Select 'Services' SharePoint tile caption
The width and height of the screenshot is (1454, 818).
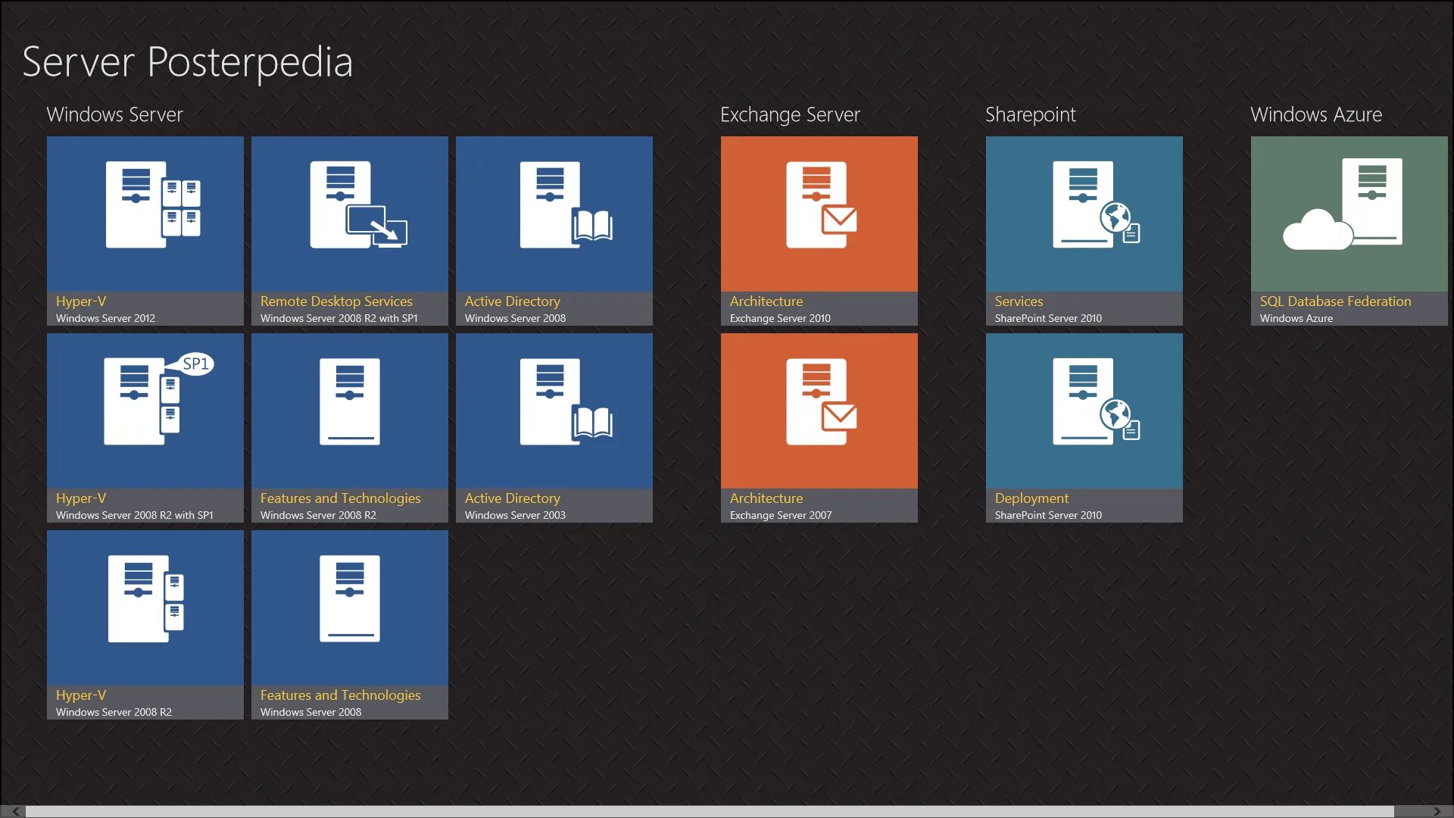(1019, 301)
